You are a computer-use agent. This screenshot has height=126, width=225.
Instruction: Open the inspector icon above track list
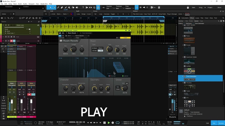tap(5, 18)
